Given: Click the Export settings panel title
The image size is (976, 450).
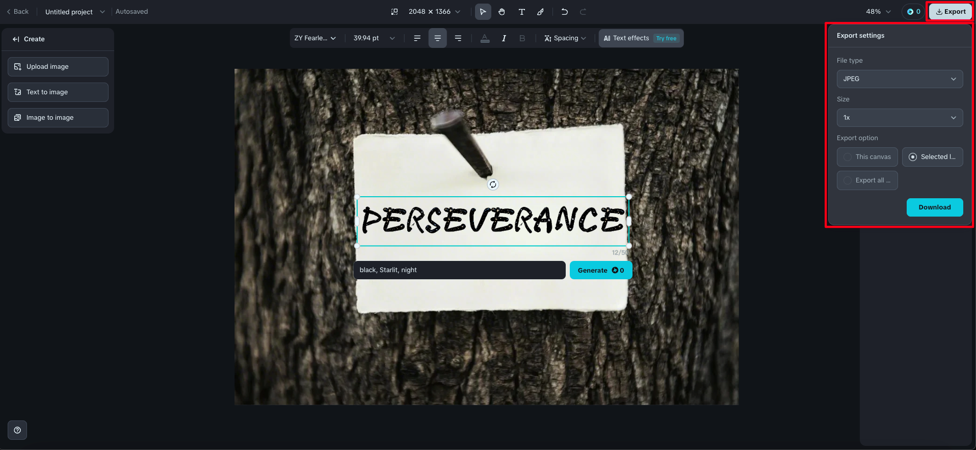Looking at the screenshot, I should [860, 36].
